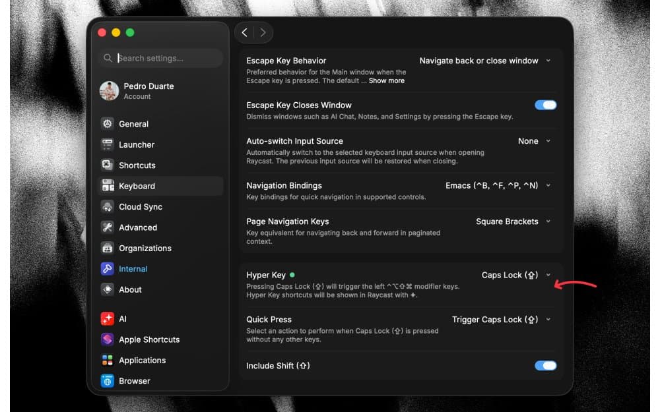Open the About section
660x412 pixels.
(161, 289)
